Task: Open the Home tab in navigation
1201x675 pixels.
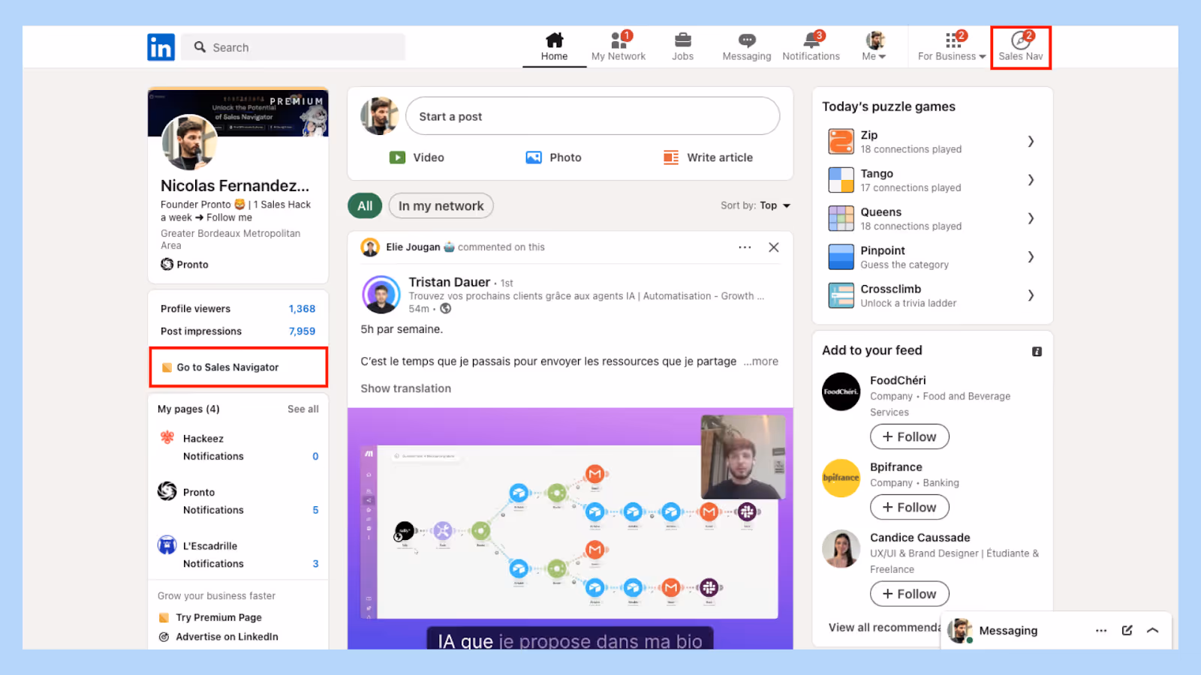Action: [554, 46]
